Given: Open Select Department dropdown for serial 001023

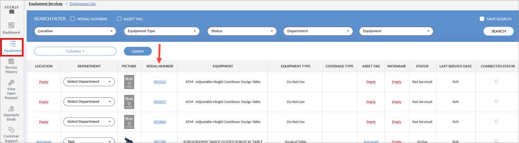Looking at the screenshot, I should pyautogui.click(x=89, y=102).
